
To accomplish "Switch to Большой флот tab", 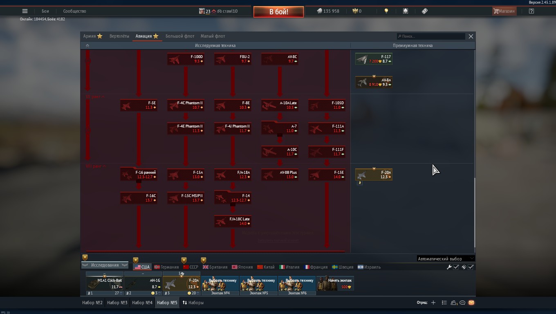I will [180, 36].
